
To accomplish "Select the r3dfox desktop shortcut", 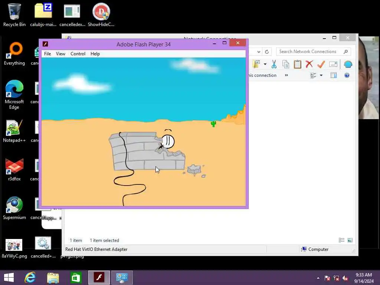I will [x=14, y=170].
